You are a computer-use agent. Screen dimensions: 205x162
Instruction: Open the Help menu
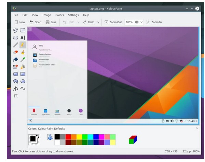pyautogui.click(x=86, y=15)
